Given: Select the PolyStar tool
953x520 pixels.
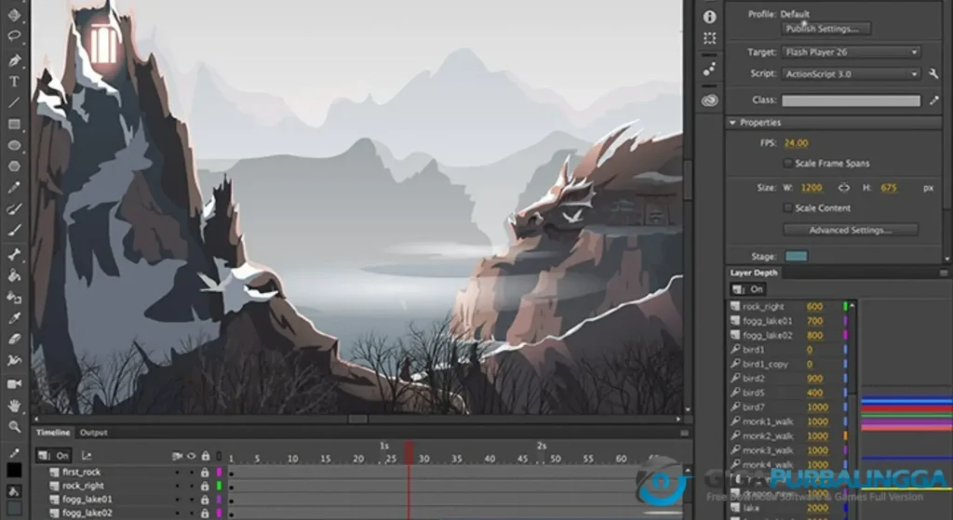Looking at the screenshot, I should (13, 166).
